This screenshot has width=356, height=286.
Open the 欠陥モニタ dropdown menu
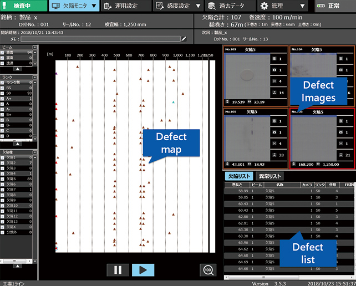point(74,6)
